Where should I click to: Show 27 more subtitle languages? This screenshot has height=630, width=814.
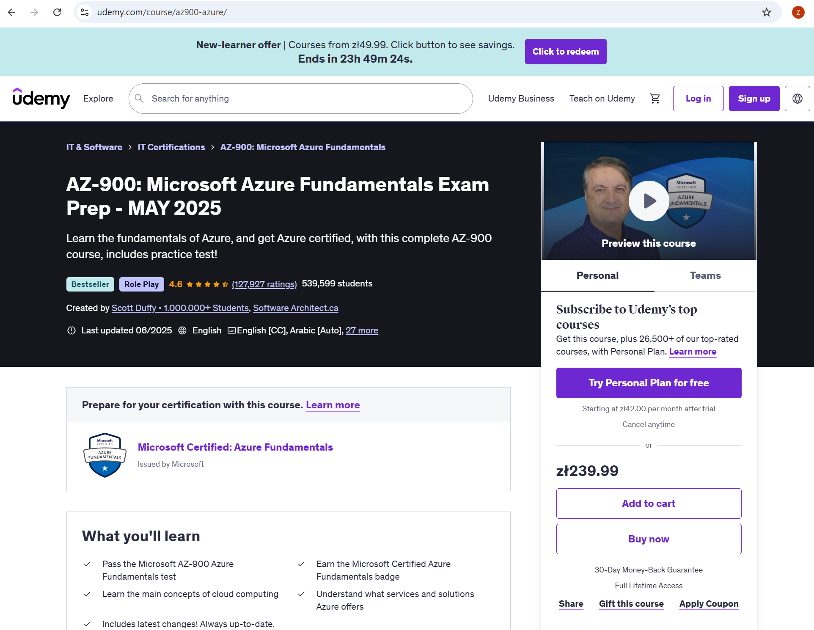coord(362,330)
